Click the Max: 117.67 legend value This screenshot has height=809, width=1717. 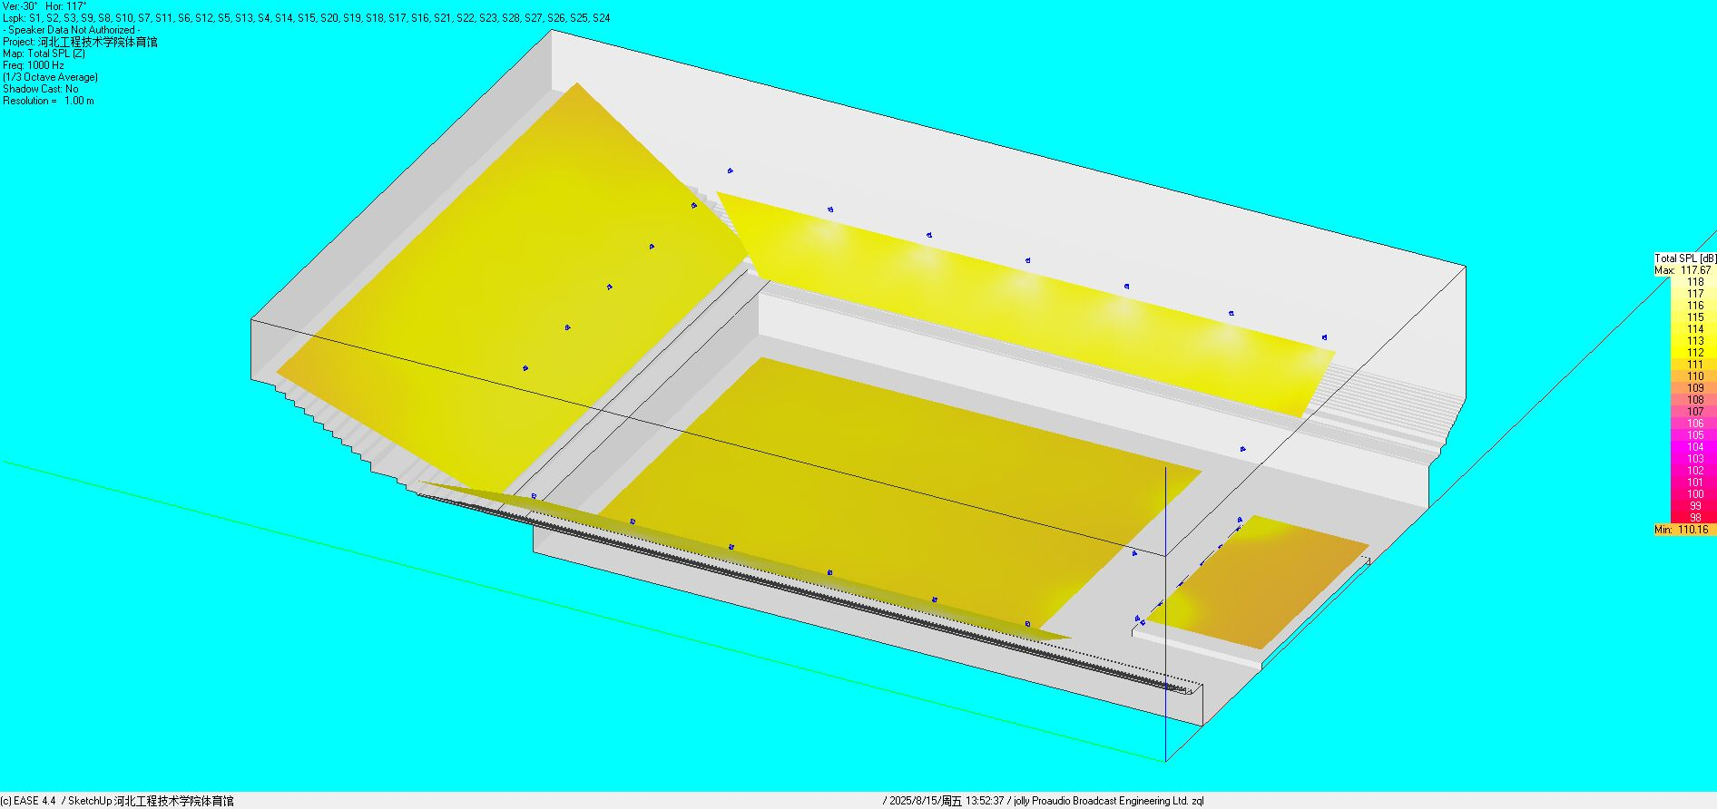[1683, 270]
